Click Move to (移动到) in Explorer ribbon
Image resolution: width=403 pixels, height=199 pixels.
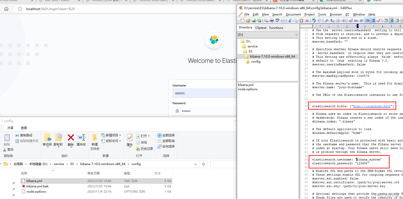(x=47, y=140)
